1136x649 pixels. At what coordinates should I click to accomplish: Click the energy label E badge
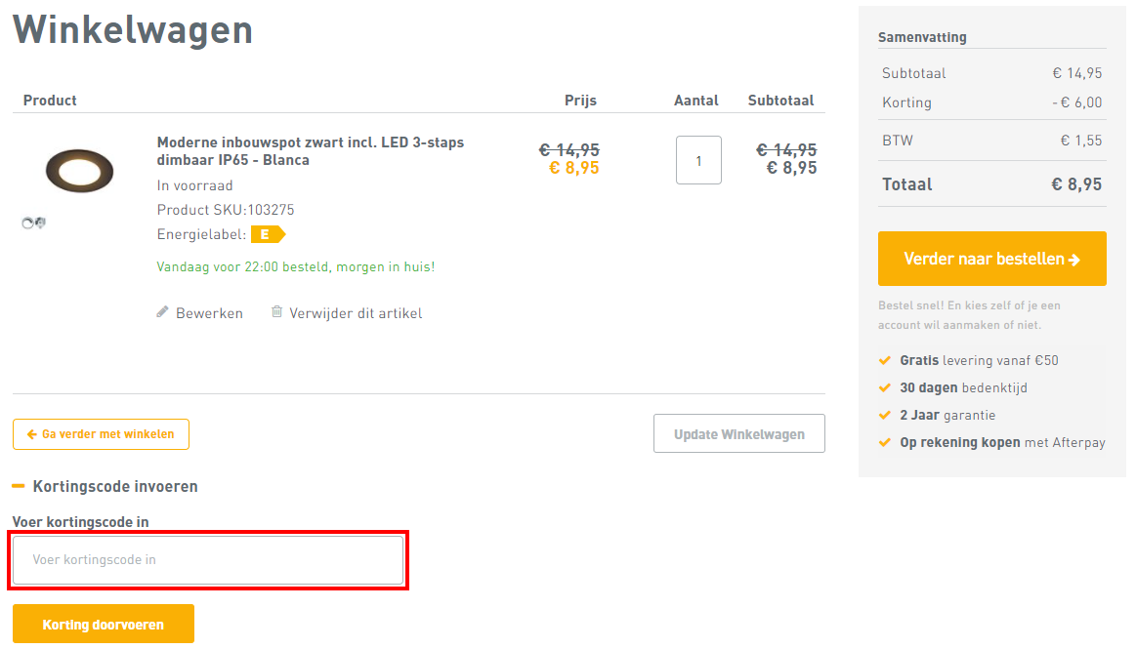click(x=267, y=234)
